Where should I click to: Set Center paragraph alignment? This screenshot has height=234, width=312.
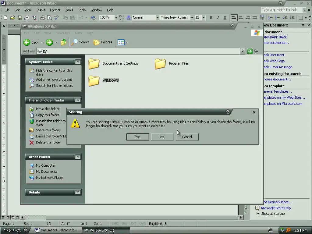[241, 17]
